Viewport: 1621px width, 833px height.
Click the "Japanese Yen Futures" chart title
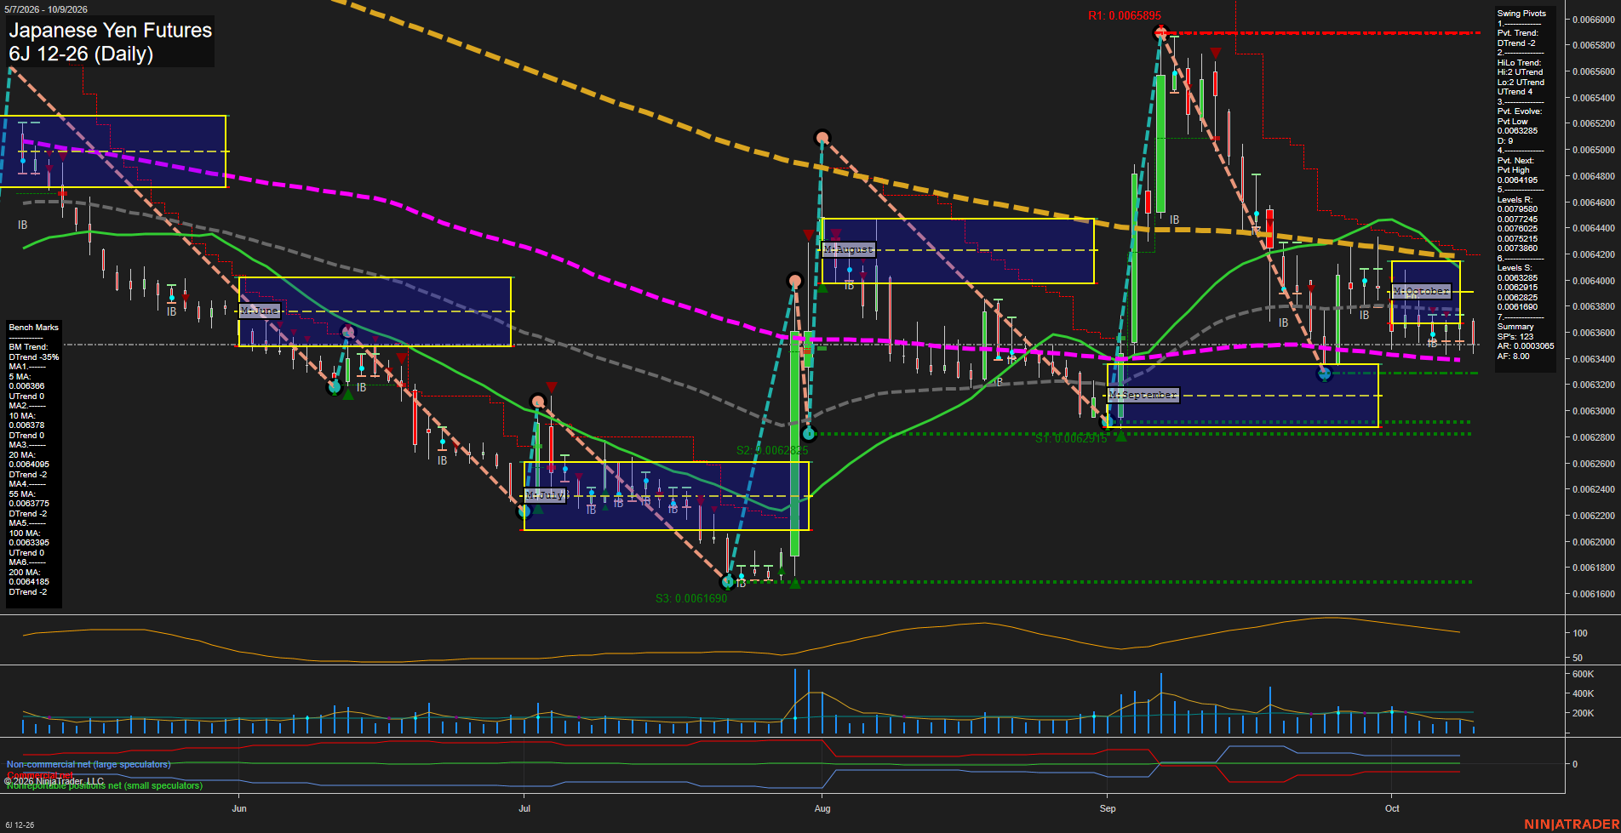point(111,31)
